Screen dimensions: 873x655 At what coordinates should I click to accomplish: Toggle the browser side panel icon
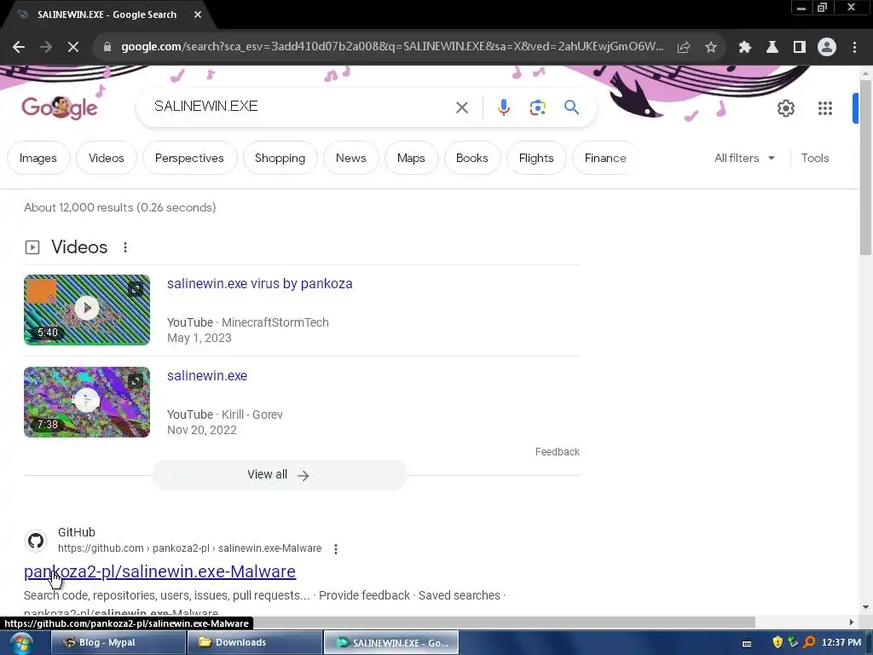800,47
